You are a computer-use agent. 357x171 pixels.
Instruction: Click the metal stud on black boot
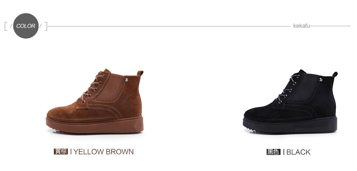click(x=321, y=80)
